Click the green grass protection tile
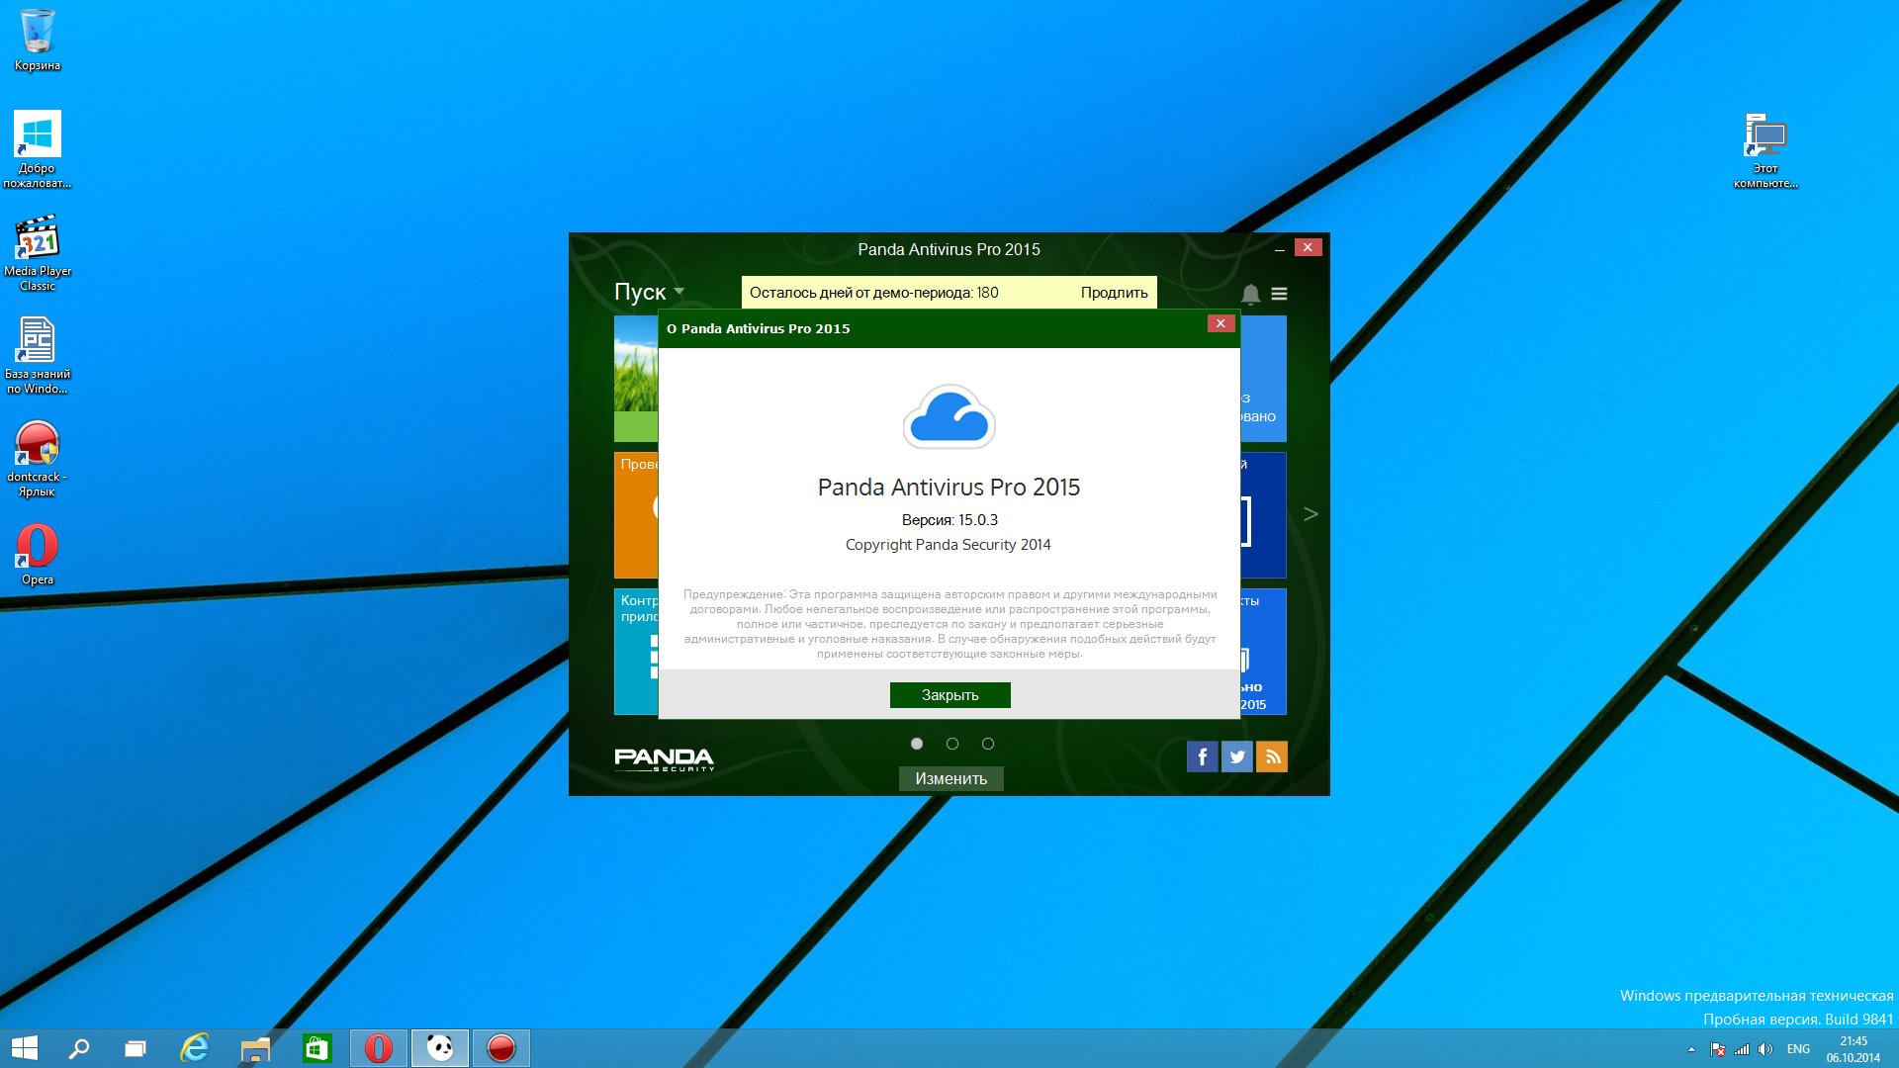 click(x=636, y=379)
